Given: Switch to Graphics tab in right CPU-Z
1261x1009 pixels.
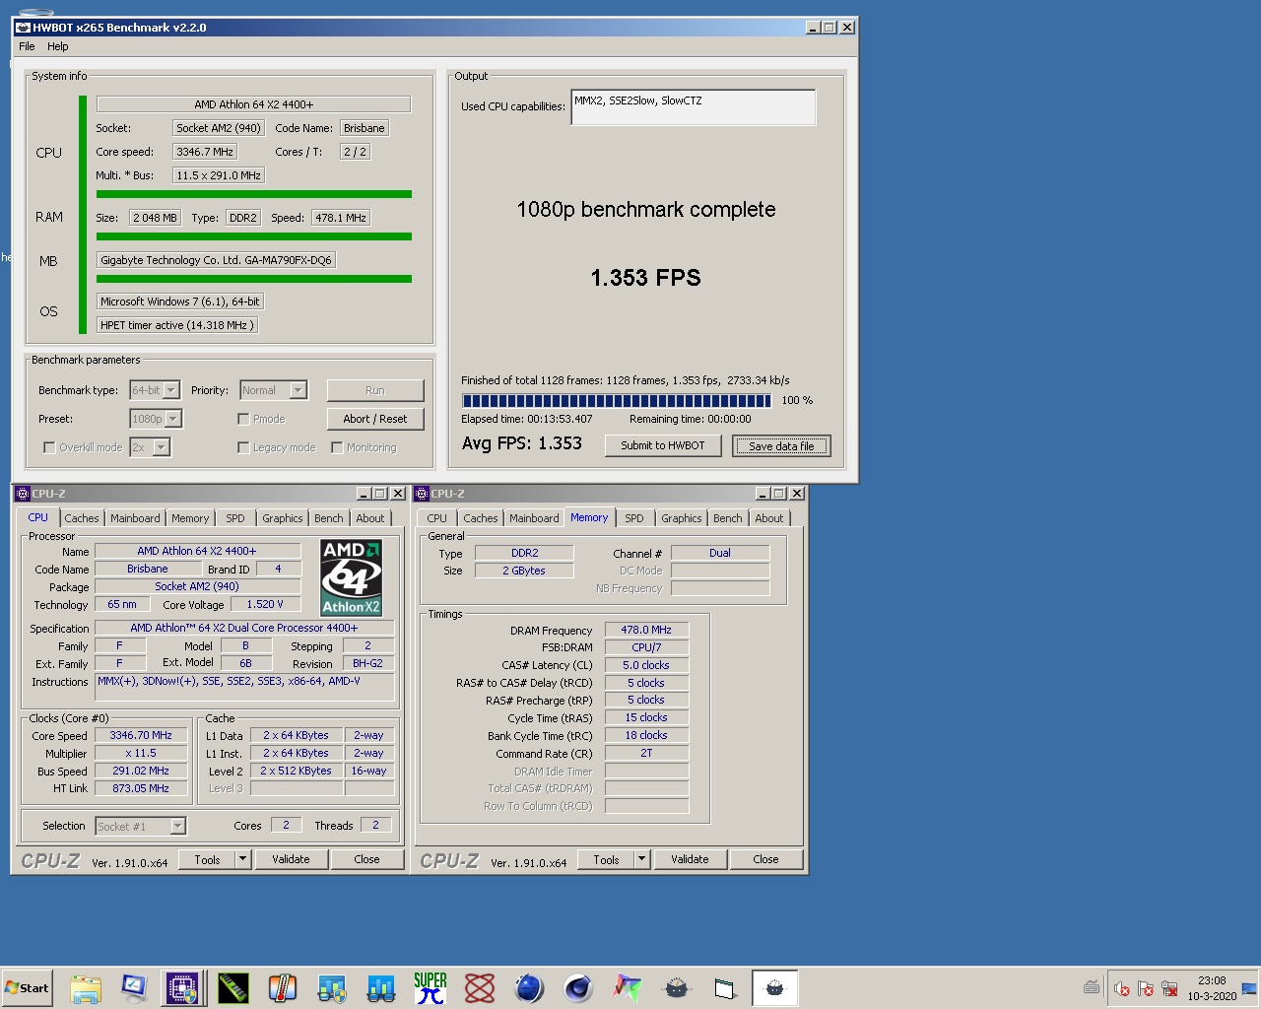Looking at the screenshot, I should (x=682, y=518).
